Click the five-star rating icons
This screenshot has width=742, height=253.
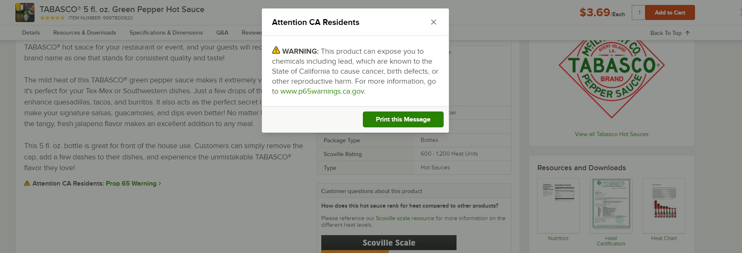[52, 18]
